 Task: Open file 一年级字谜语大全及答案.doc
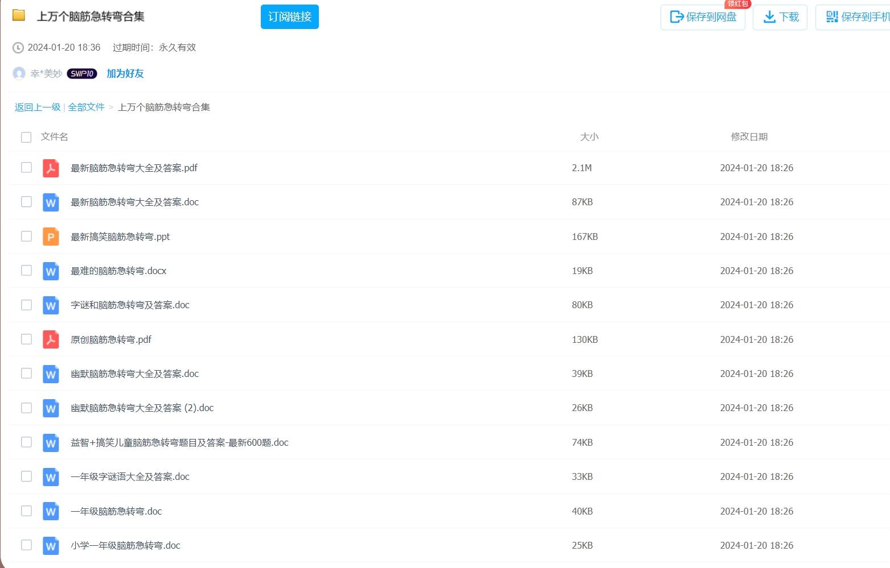click(x=130, y=476)
